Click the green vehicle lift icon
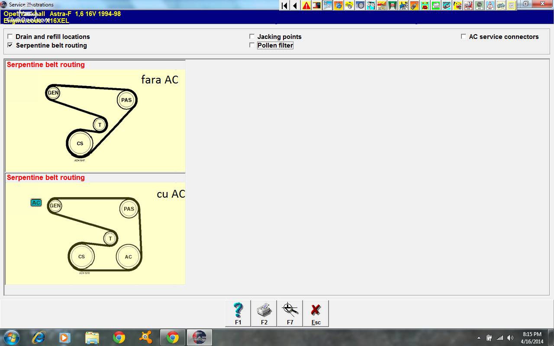554x346 pixels. point(393,5)
